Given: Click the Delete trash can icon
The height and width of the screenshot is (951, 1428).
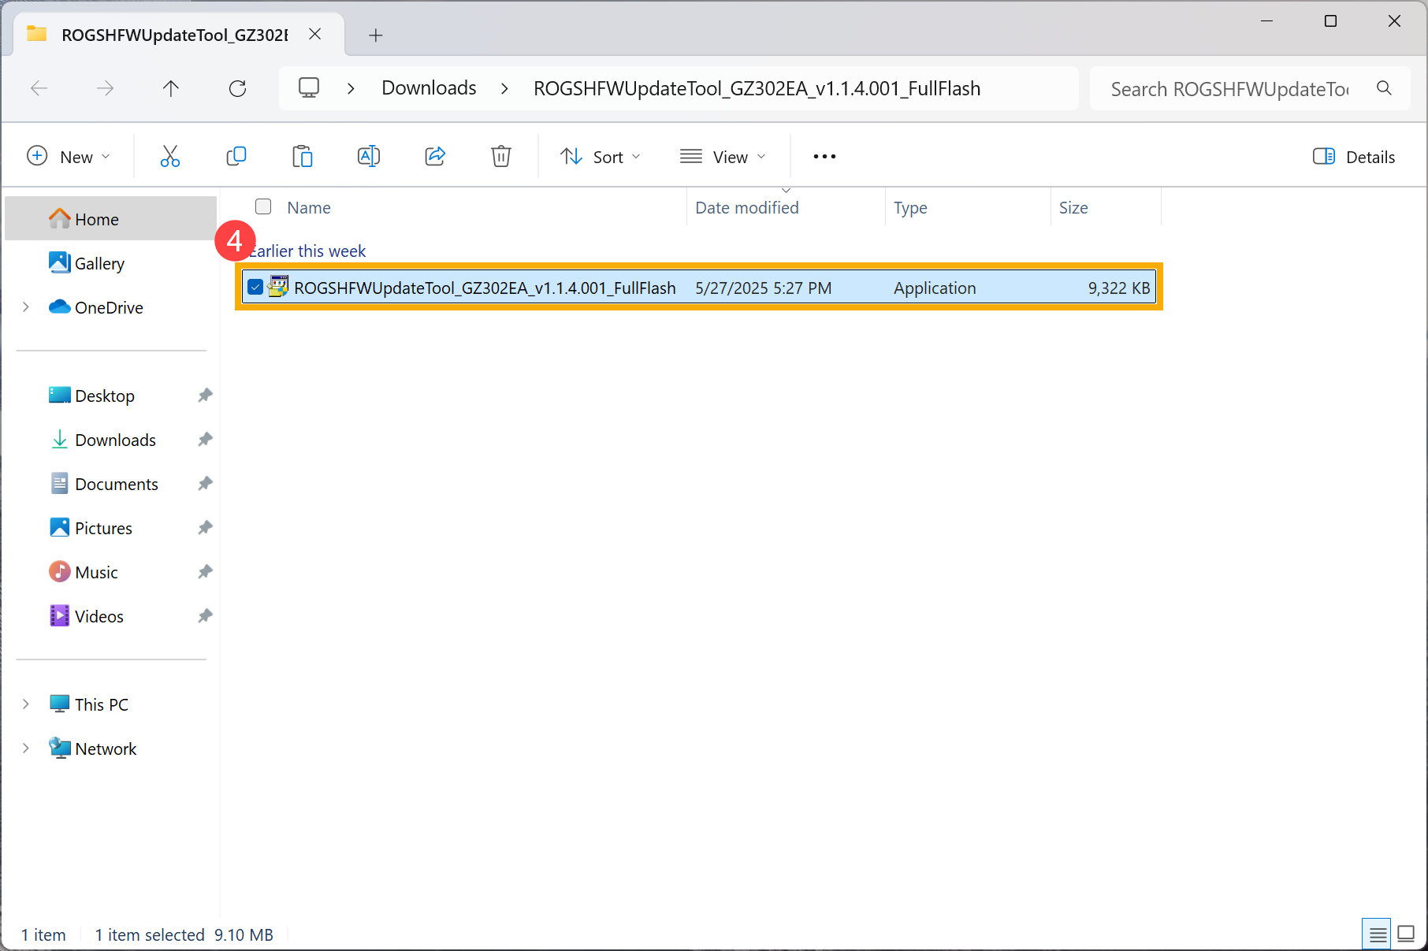Looking at the screenshot, I should (501, 156).
